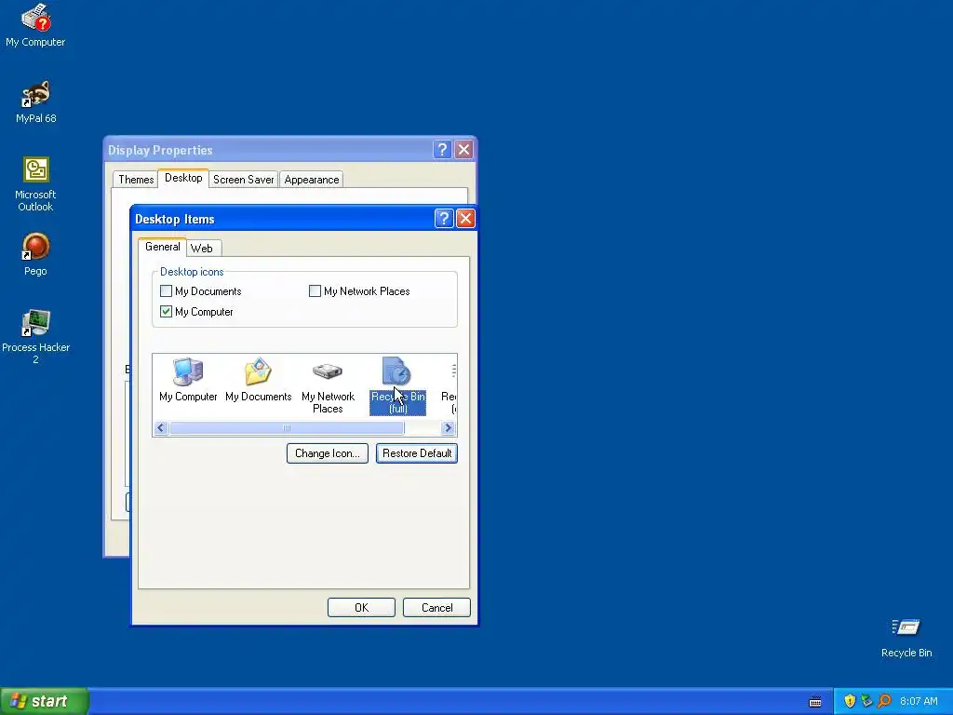Click the help button in Desktop Items
The width and height of the screenshot is (953, 715).
(444, 218)
